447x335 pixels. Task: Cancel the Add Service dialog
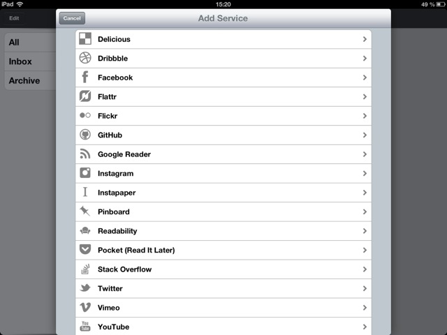(72, 18)
